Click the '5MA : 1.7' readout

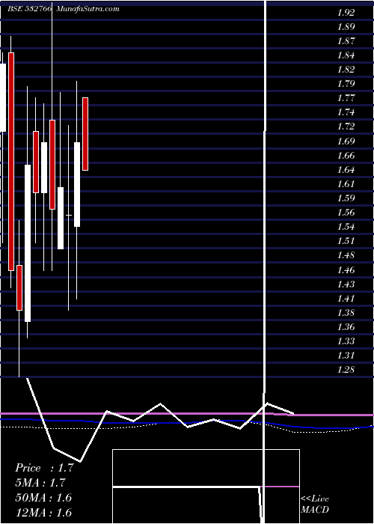tap(40, 483)
